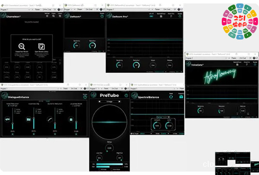Open the EQ Target dropdown in SpectralBalance

(x=146, y=134)
